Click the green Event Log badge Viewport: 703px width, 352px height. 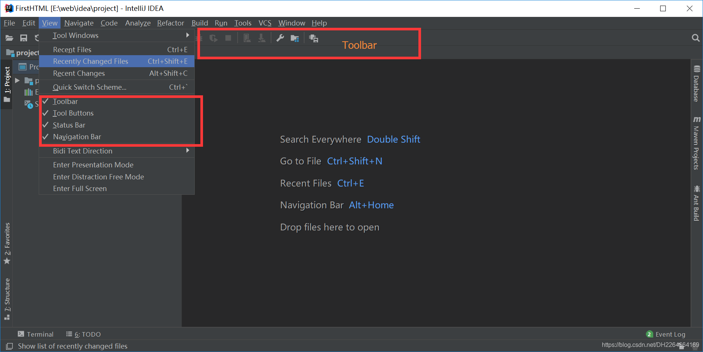pyautogui.click(x=649, y=334)
